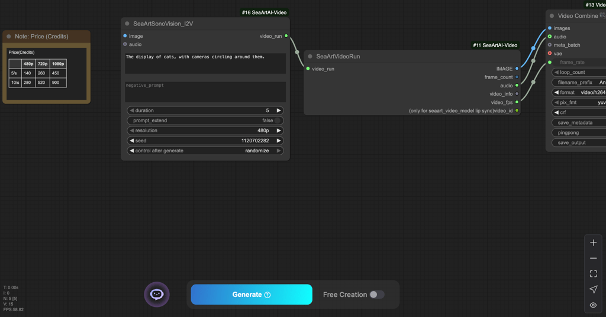This screenshot has height=317, width=606.
Task: Click the duration value slider
Action: click(x=205, y=110)
